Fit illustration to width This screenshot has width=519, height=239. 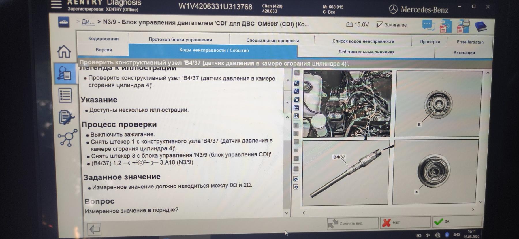point(296,108)
